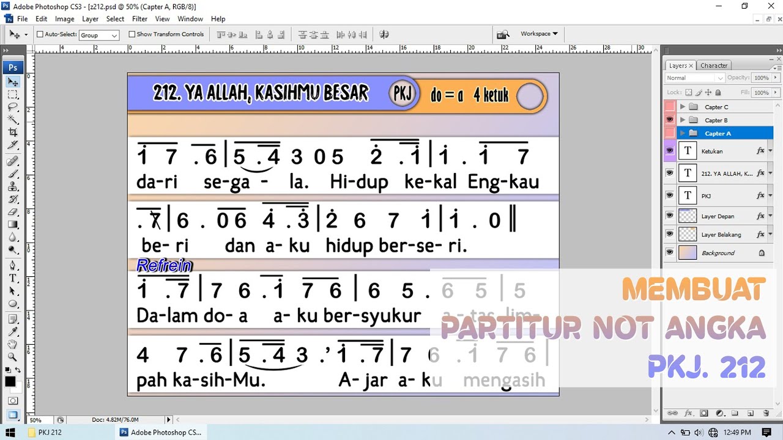Add layer mask at Layers panel bottom
Screen dimensions: 783x440
[703, 413]
